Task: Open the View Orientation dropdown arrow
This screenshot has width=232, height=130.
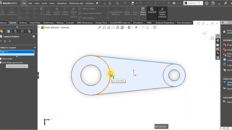Action: (125, 27)
